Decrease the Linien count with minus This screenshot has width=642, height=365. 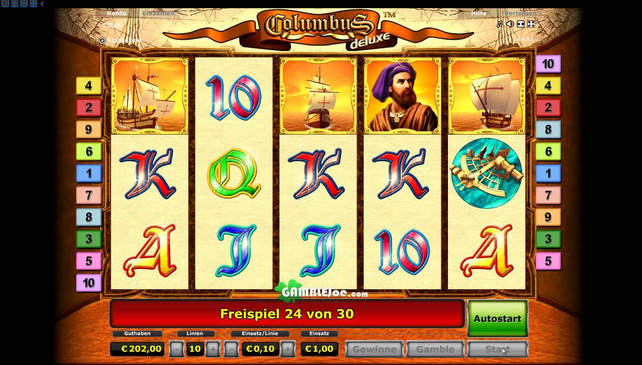pyautogui.click(x=176, y=349)
